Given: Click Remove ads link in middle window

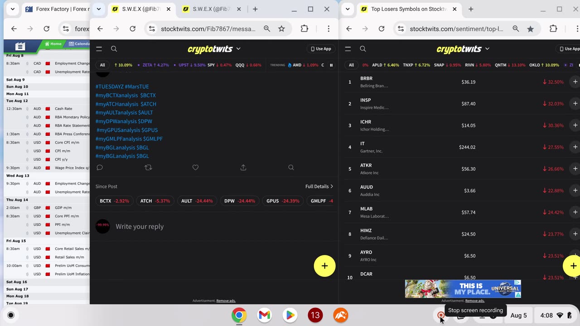Looking at the screenshot, I should [226, 301].
